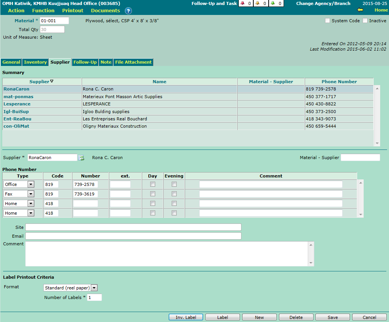Click the Material - Supplier input field
The width and height of the screenshot is (389, 322).
click(x=360, y=158)
